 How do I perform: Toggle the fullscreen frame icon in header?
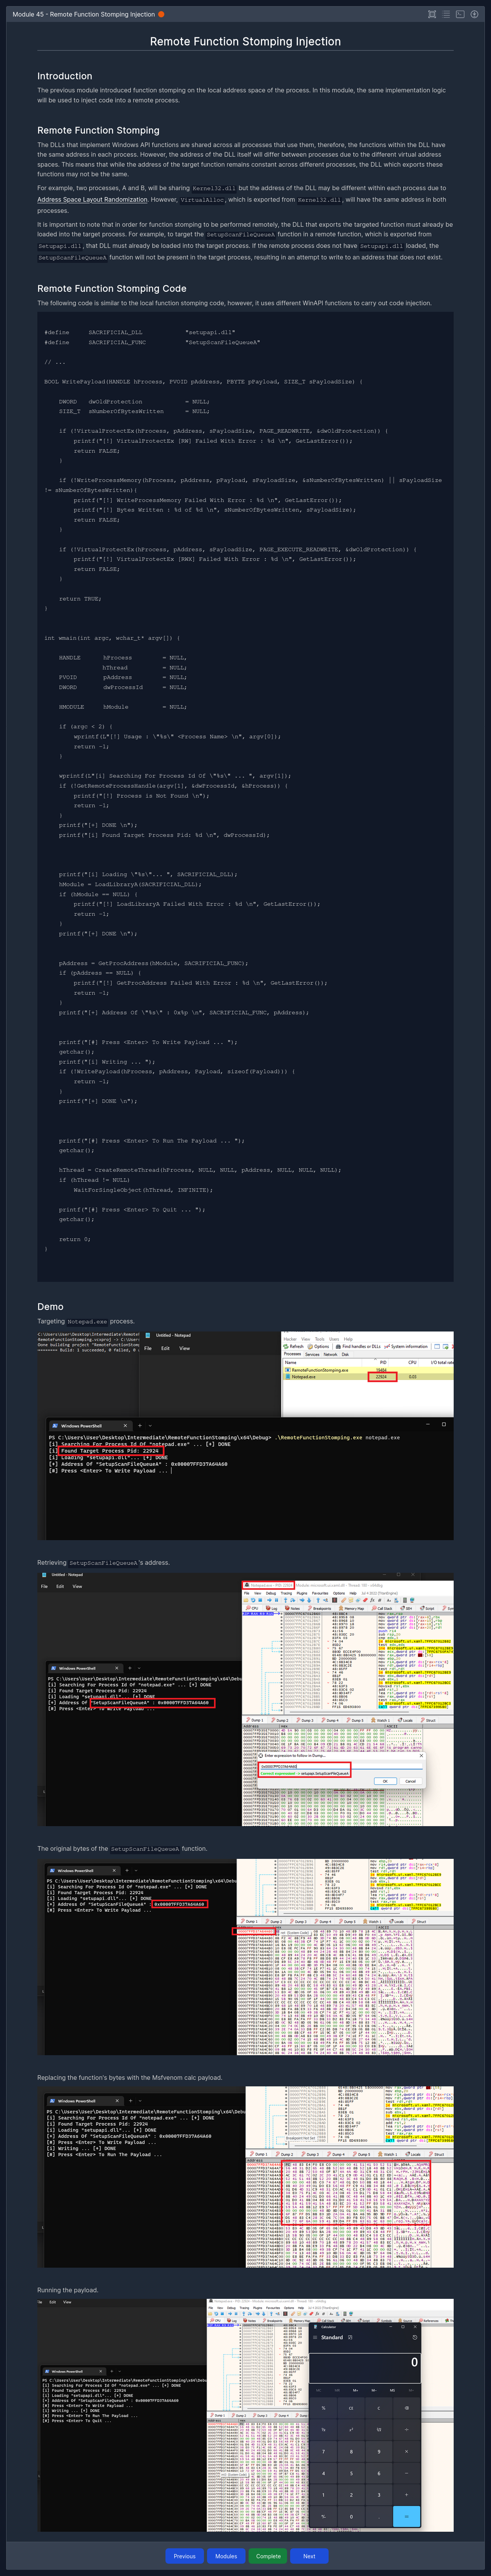point(432,14)
